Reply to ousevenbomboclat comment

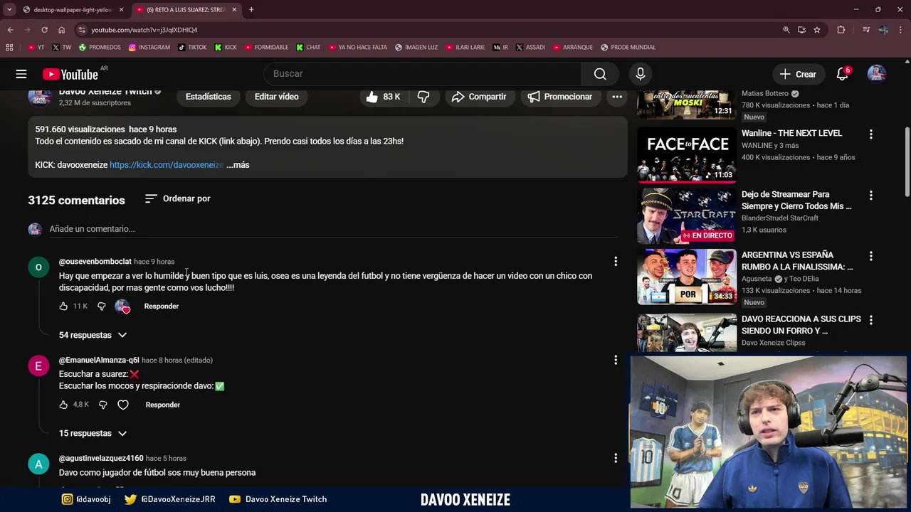click(x=162, y=306)
